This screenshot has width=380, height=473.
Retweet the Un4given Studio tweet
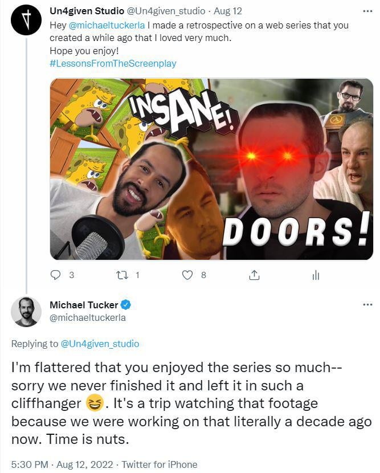pyautogui.click(x=121, y=275)
